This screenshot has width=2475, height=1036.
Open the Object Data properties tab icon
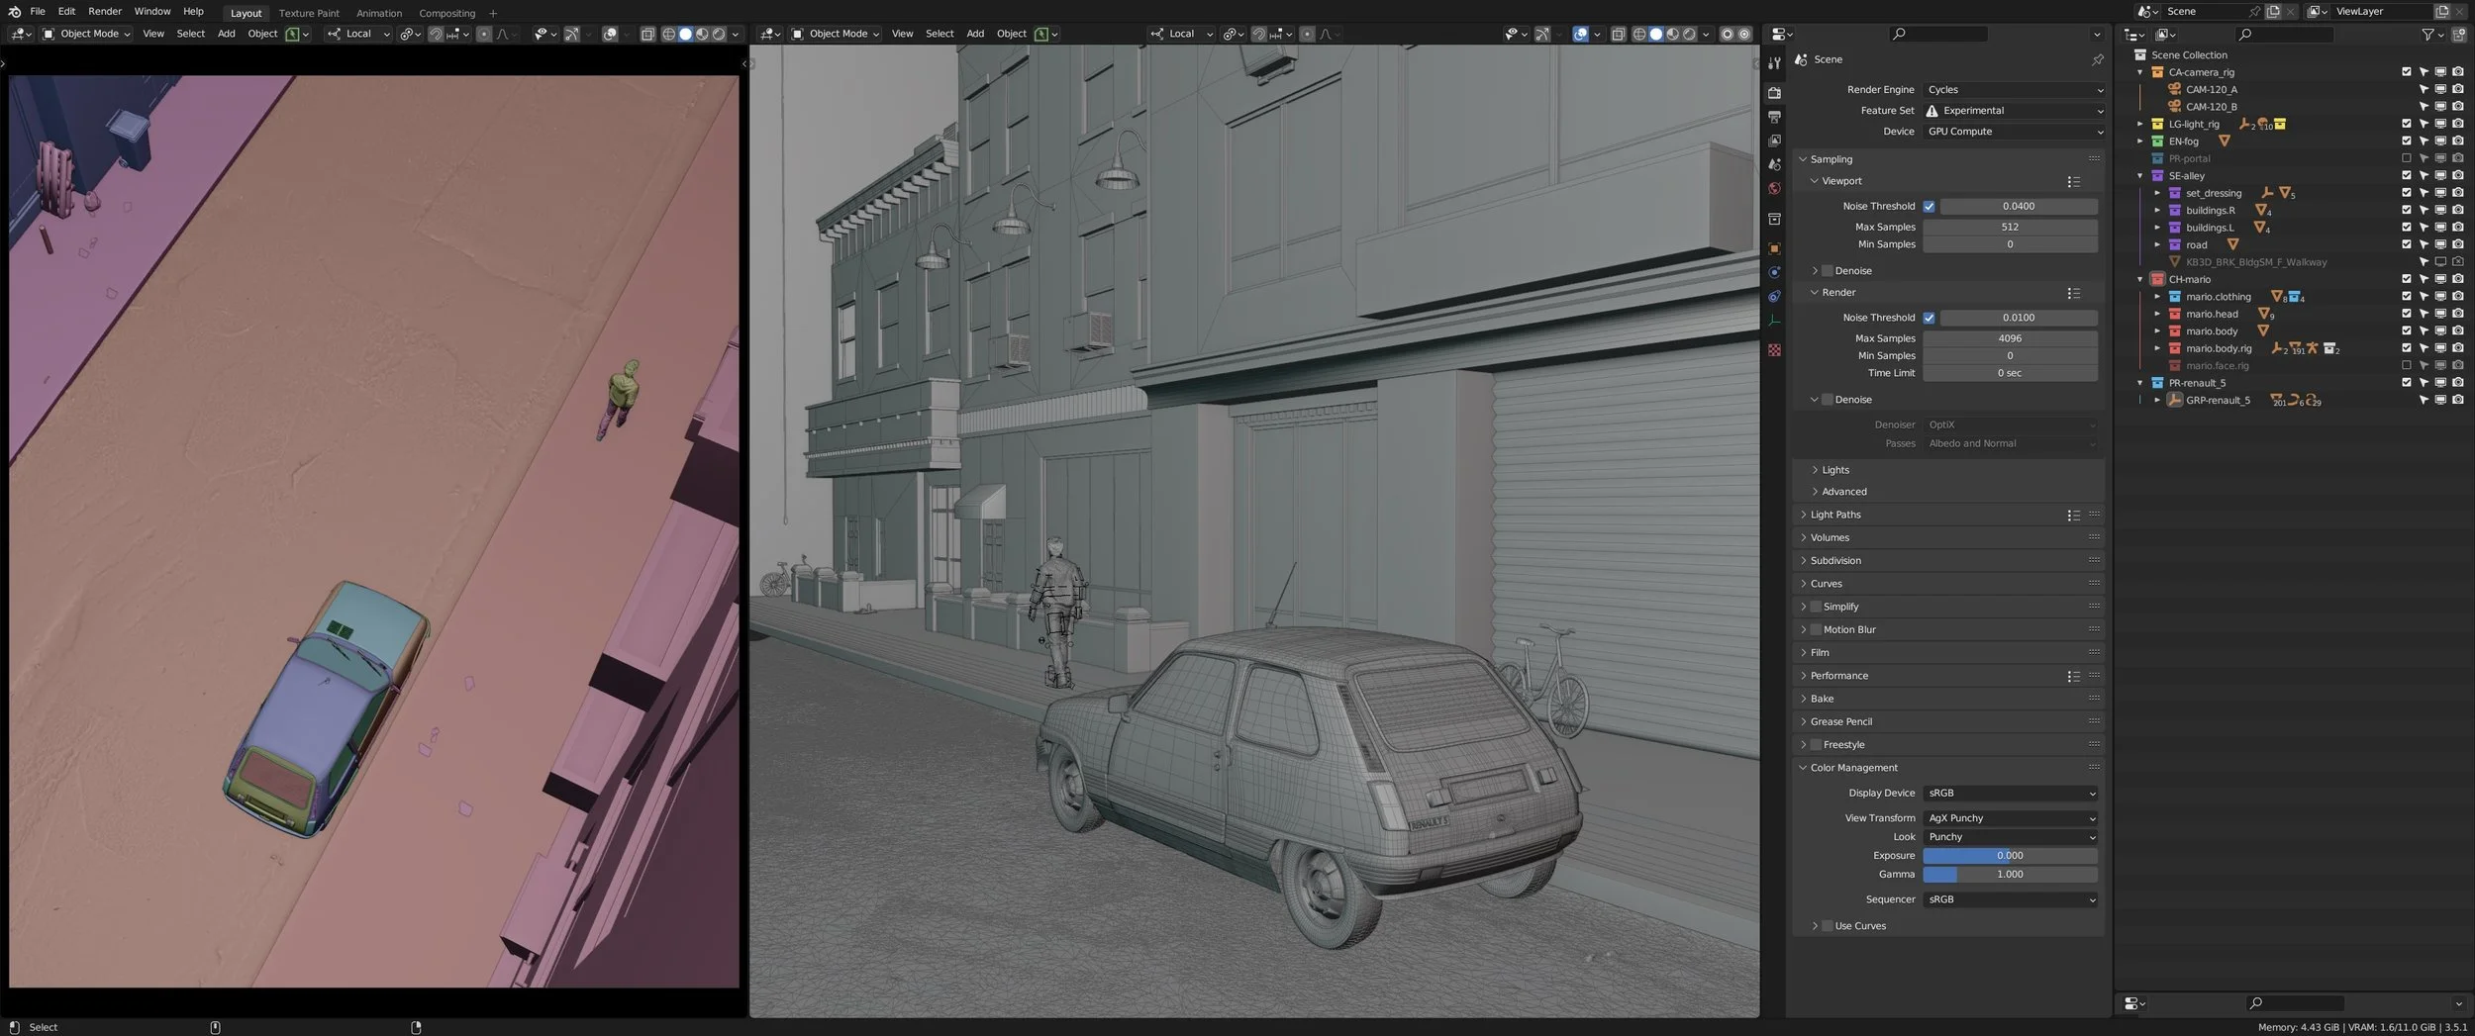(1774, 321)
